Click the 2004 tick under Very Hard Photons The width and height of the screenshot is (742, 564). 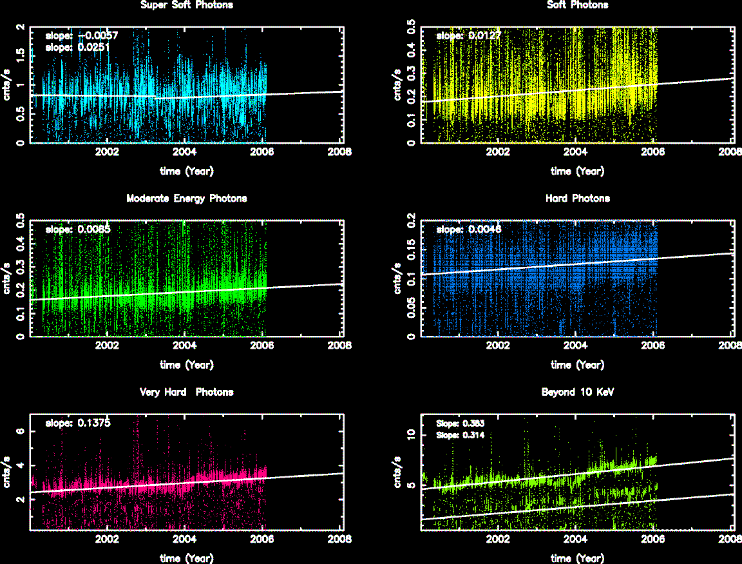pyautogui.click(x=185, y=540)
